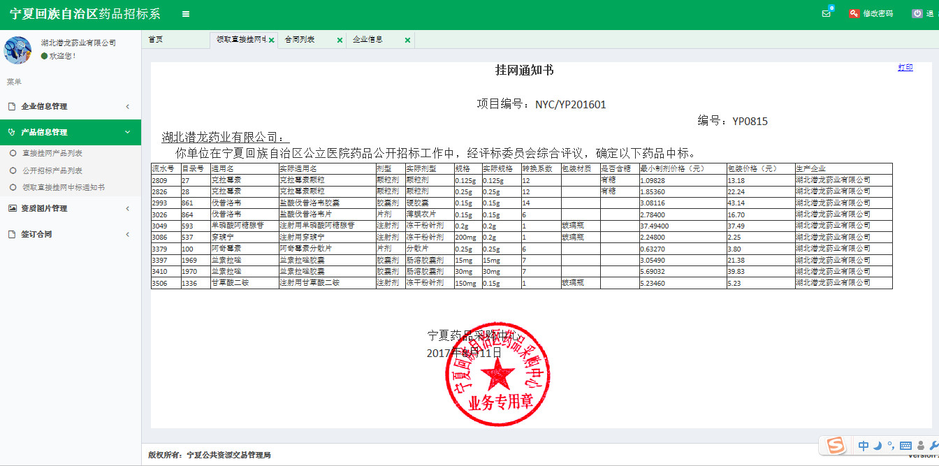Click the user avatar picture
Viewport: 939px width, 466px height.
17,50
